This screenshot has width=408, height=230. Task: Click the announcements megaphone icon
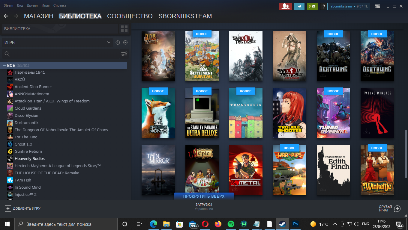click(299, 6)
